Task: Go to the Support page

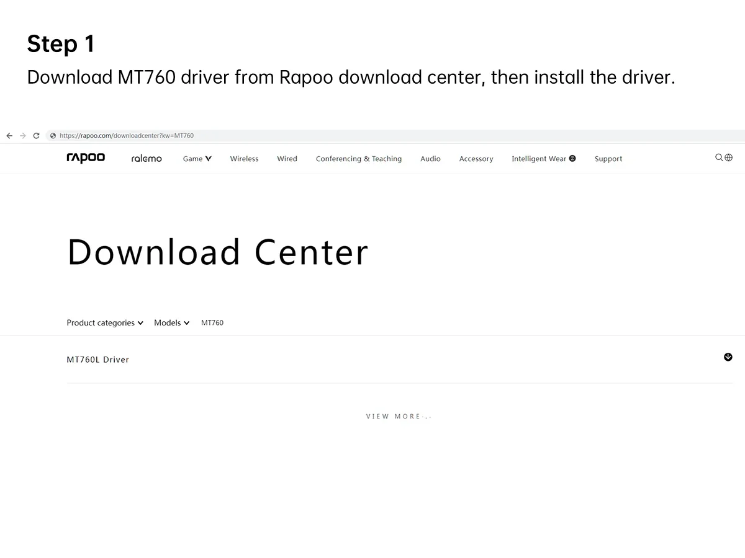Action: 608,159
